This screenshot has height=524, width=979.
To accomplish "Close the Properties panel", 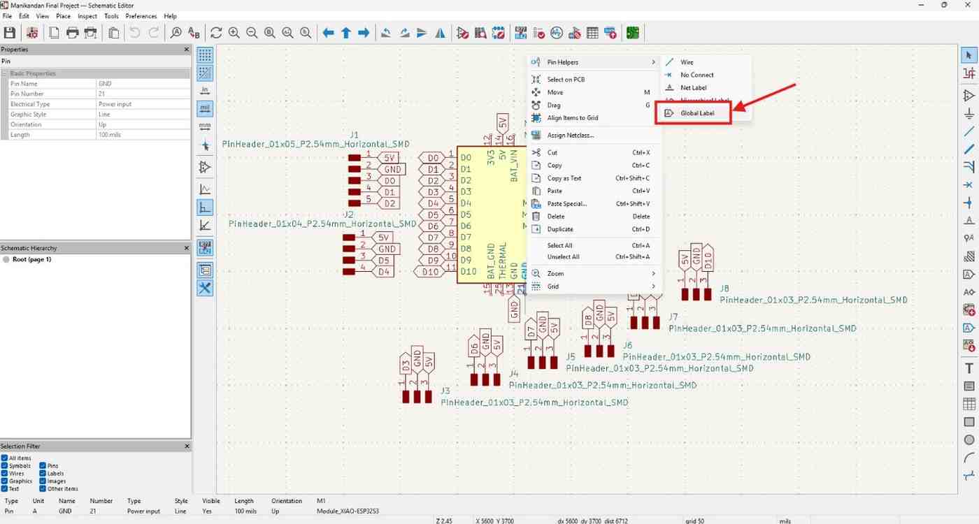I will [x=186, y=50].
